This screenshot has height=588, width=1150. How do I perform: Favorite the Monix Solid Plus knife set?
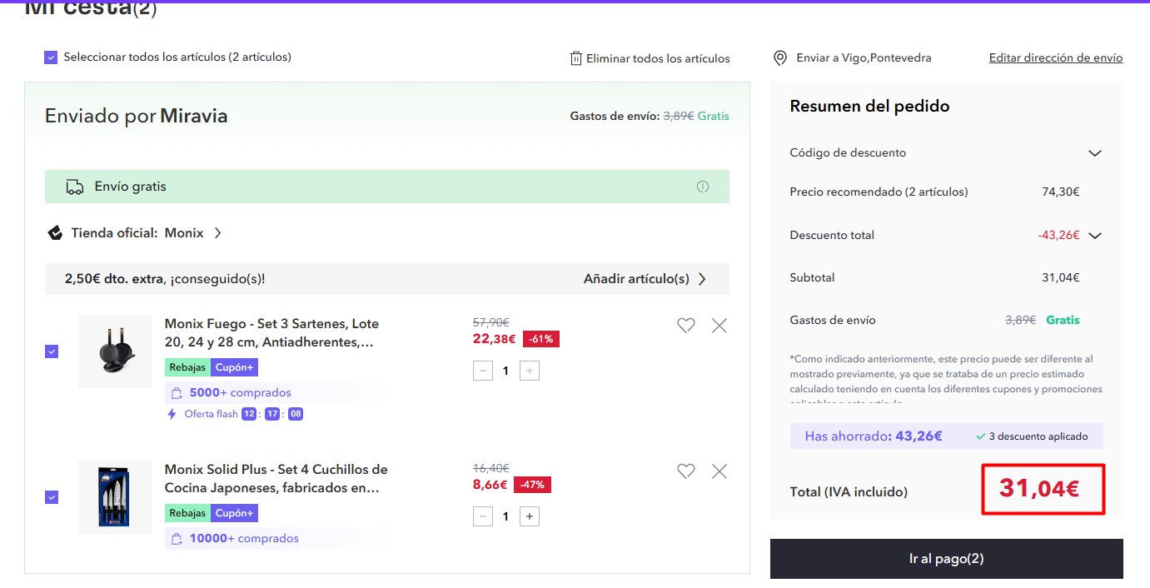[x=685, y=471]
